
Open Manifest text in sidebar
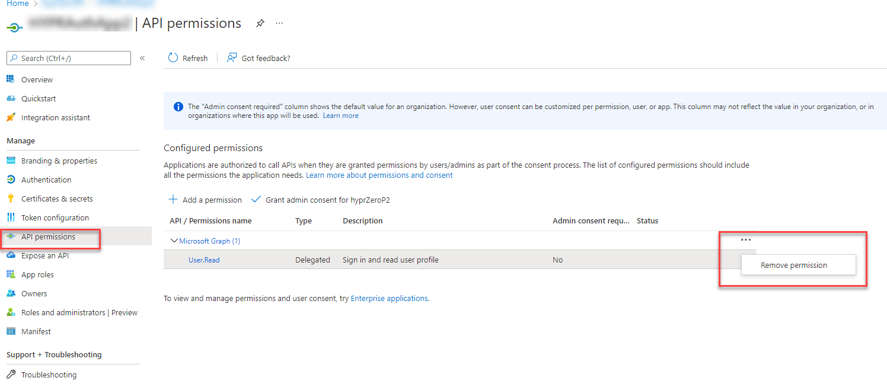point(36,331)
